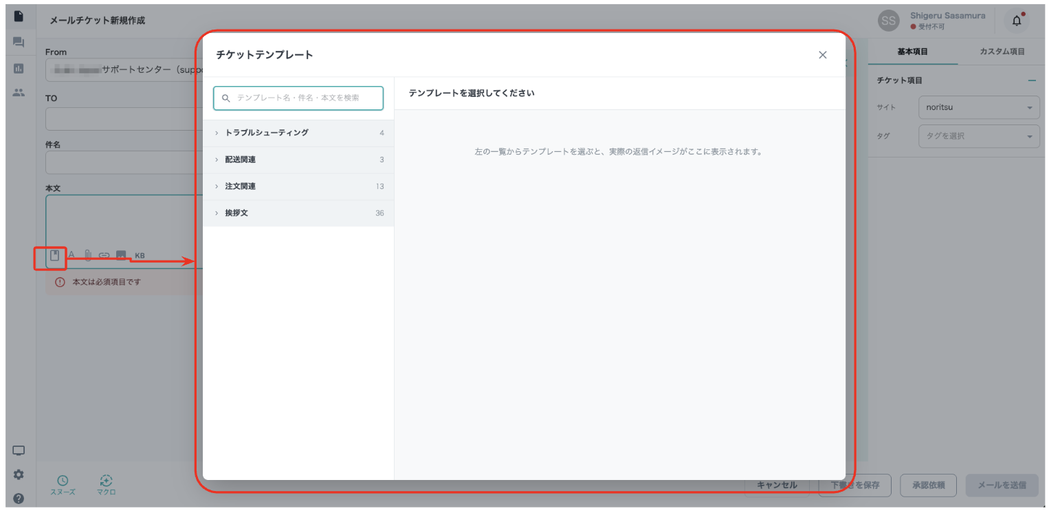
Task: Open the ticket template bookmark icon
Action: (55, 256)
